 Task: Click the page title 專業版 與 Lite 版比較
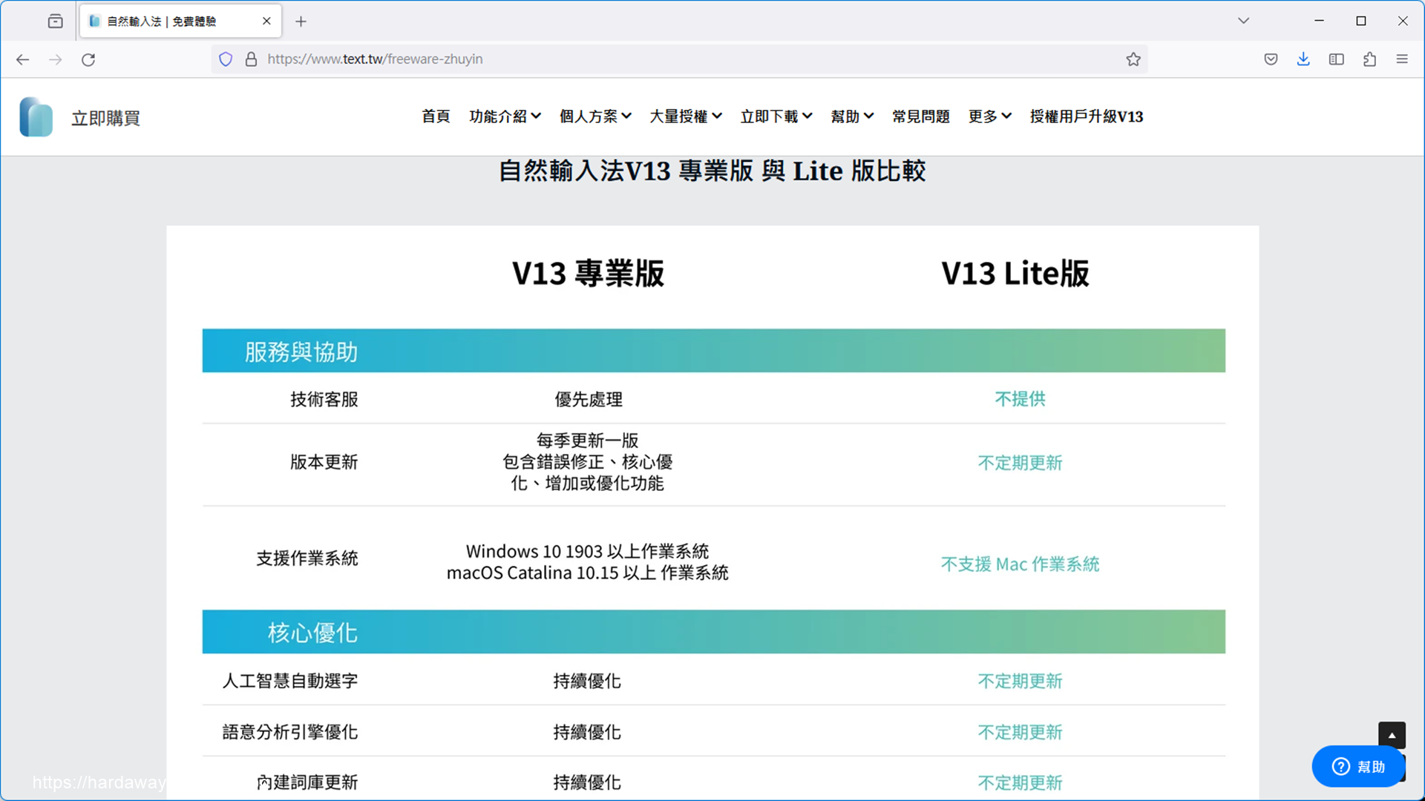pos(712,171)
